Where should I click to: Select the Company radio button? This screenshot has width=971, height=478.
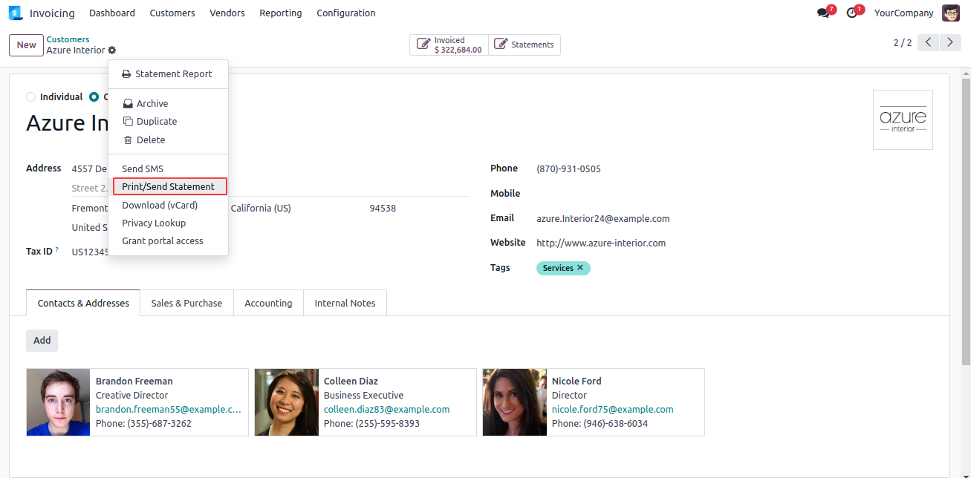pos(94,97)
